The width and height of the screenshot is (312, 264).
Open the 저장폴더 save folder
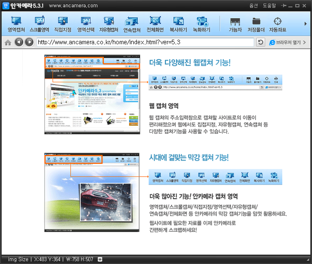(256, 25)
